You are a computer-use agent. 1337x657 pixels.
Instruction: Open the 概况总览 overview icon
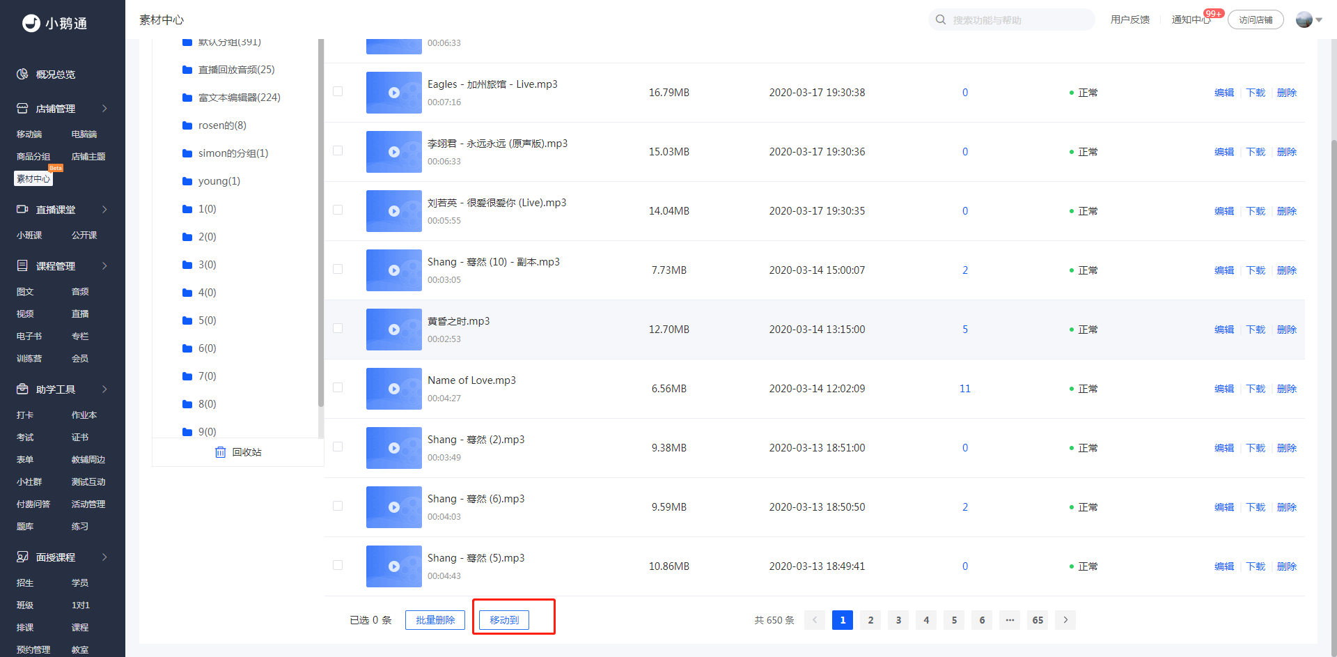[x=22, y=74]
